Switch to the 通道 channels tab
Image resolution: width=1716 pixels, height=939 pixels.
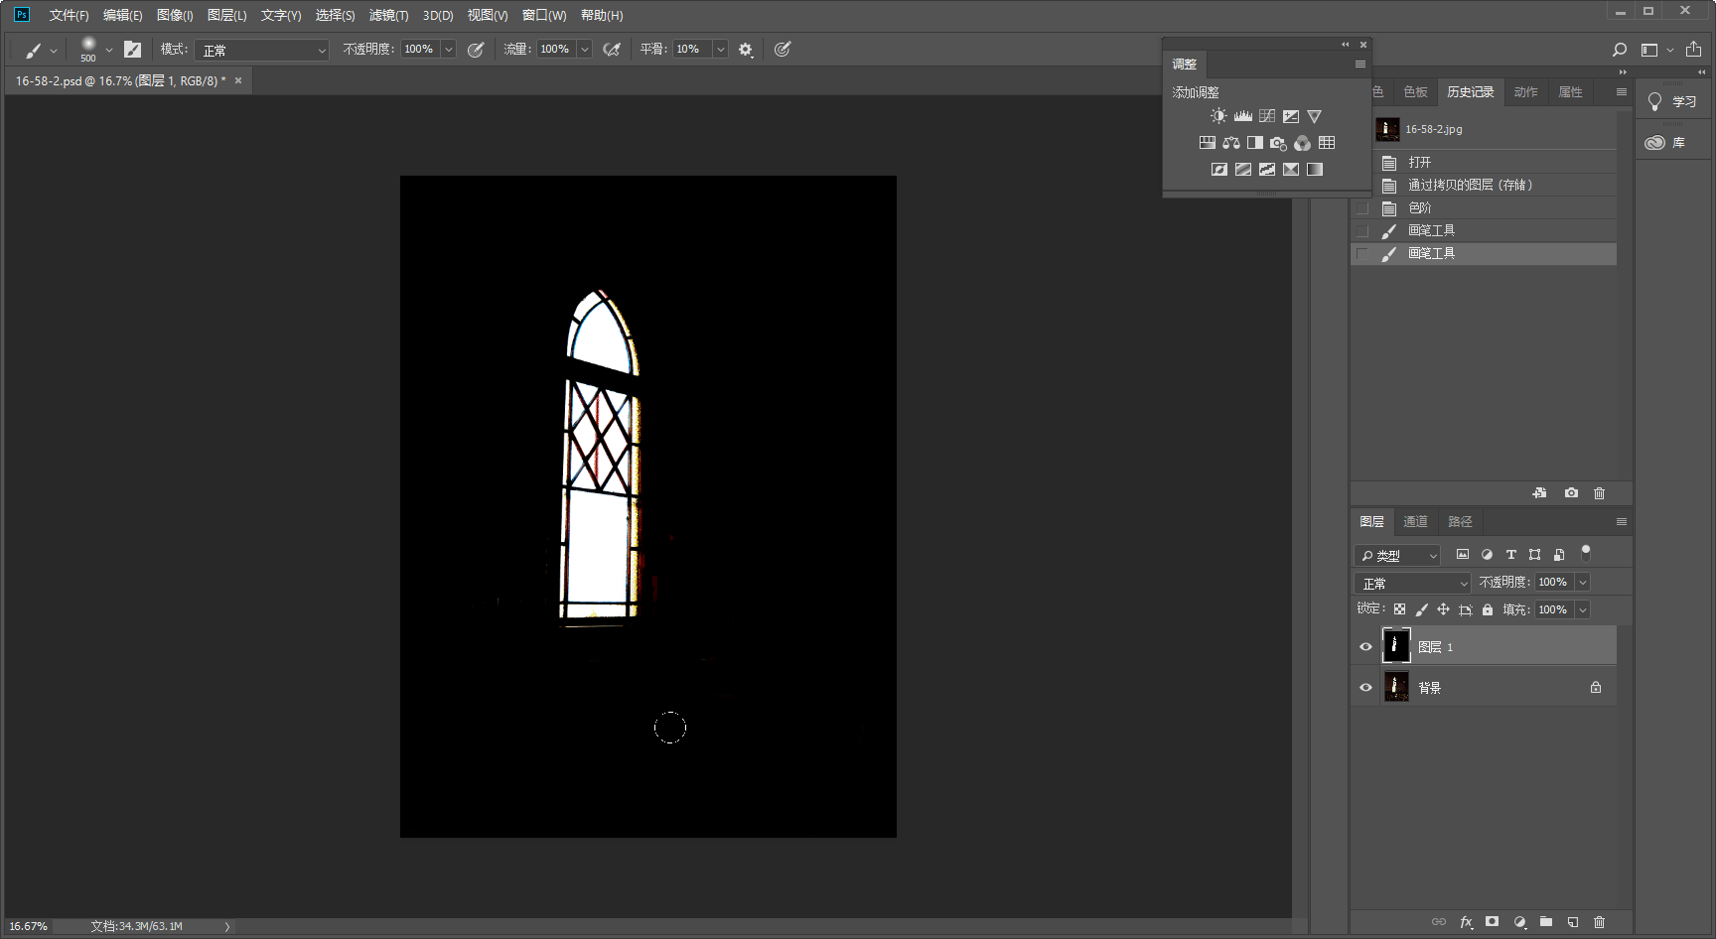(1415, 522)
